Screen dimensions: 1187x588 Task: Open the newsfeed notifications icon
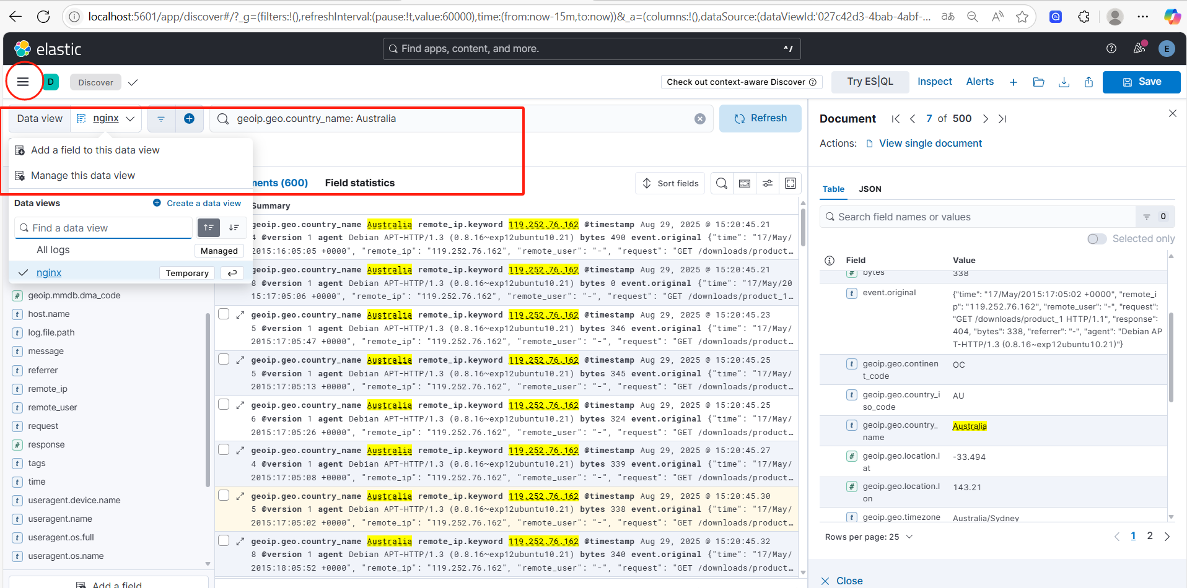point(1139,48)
